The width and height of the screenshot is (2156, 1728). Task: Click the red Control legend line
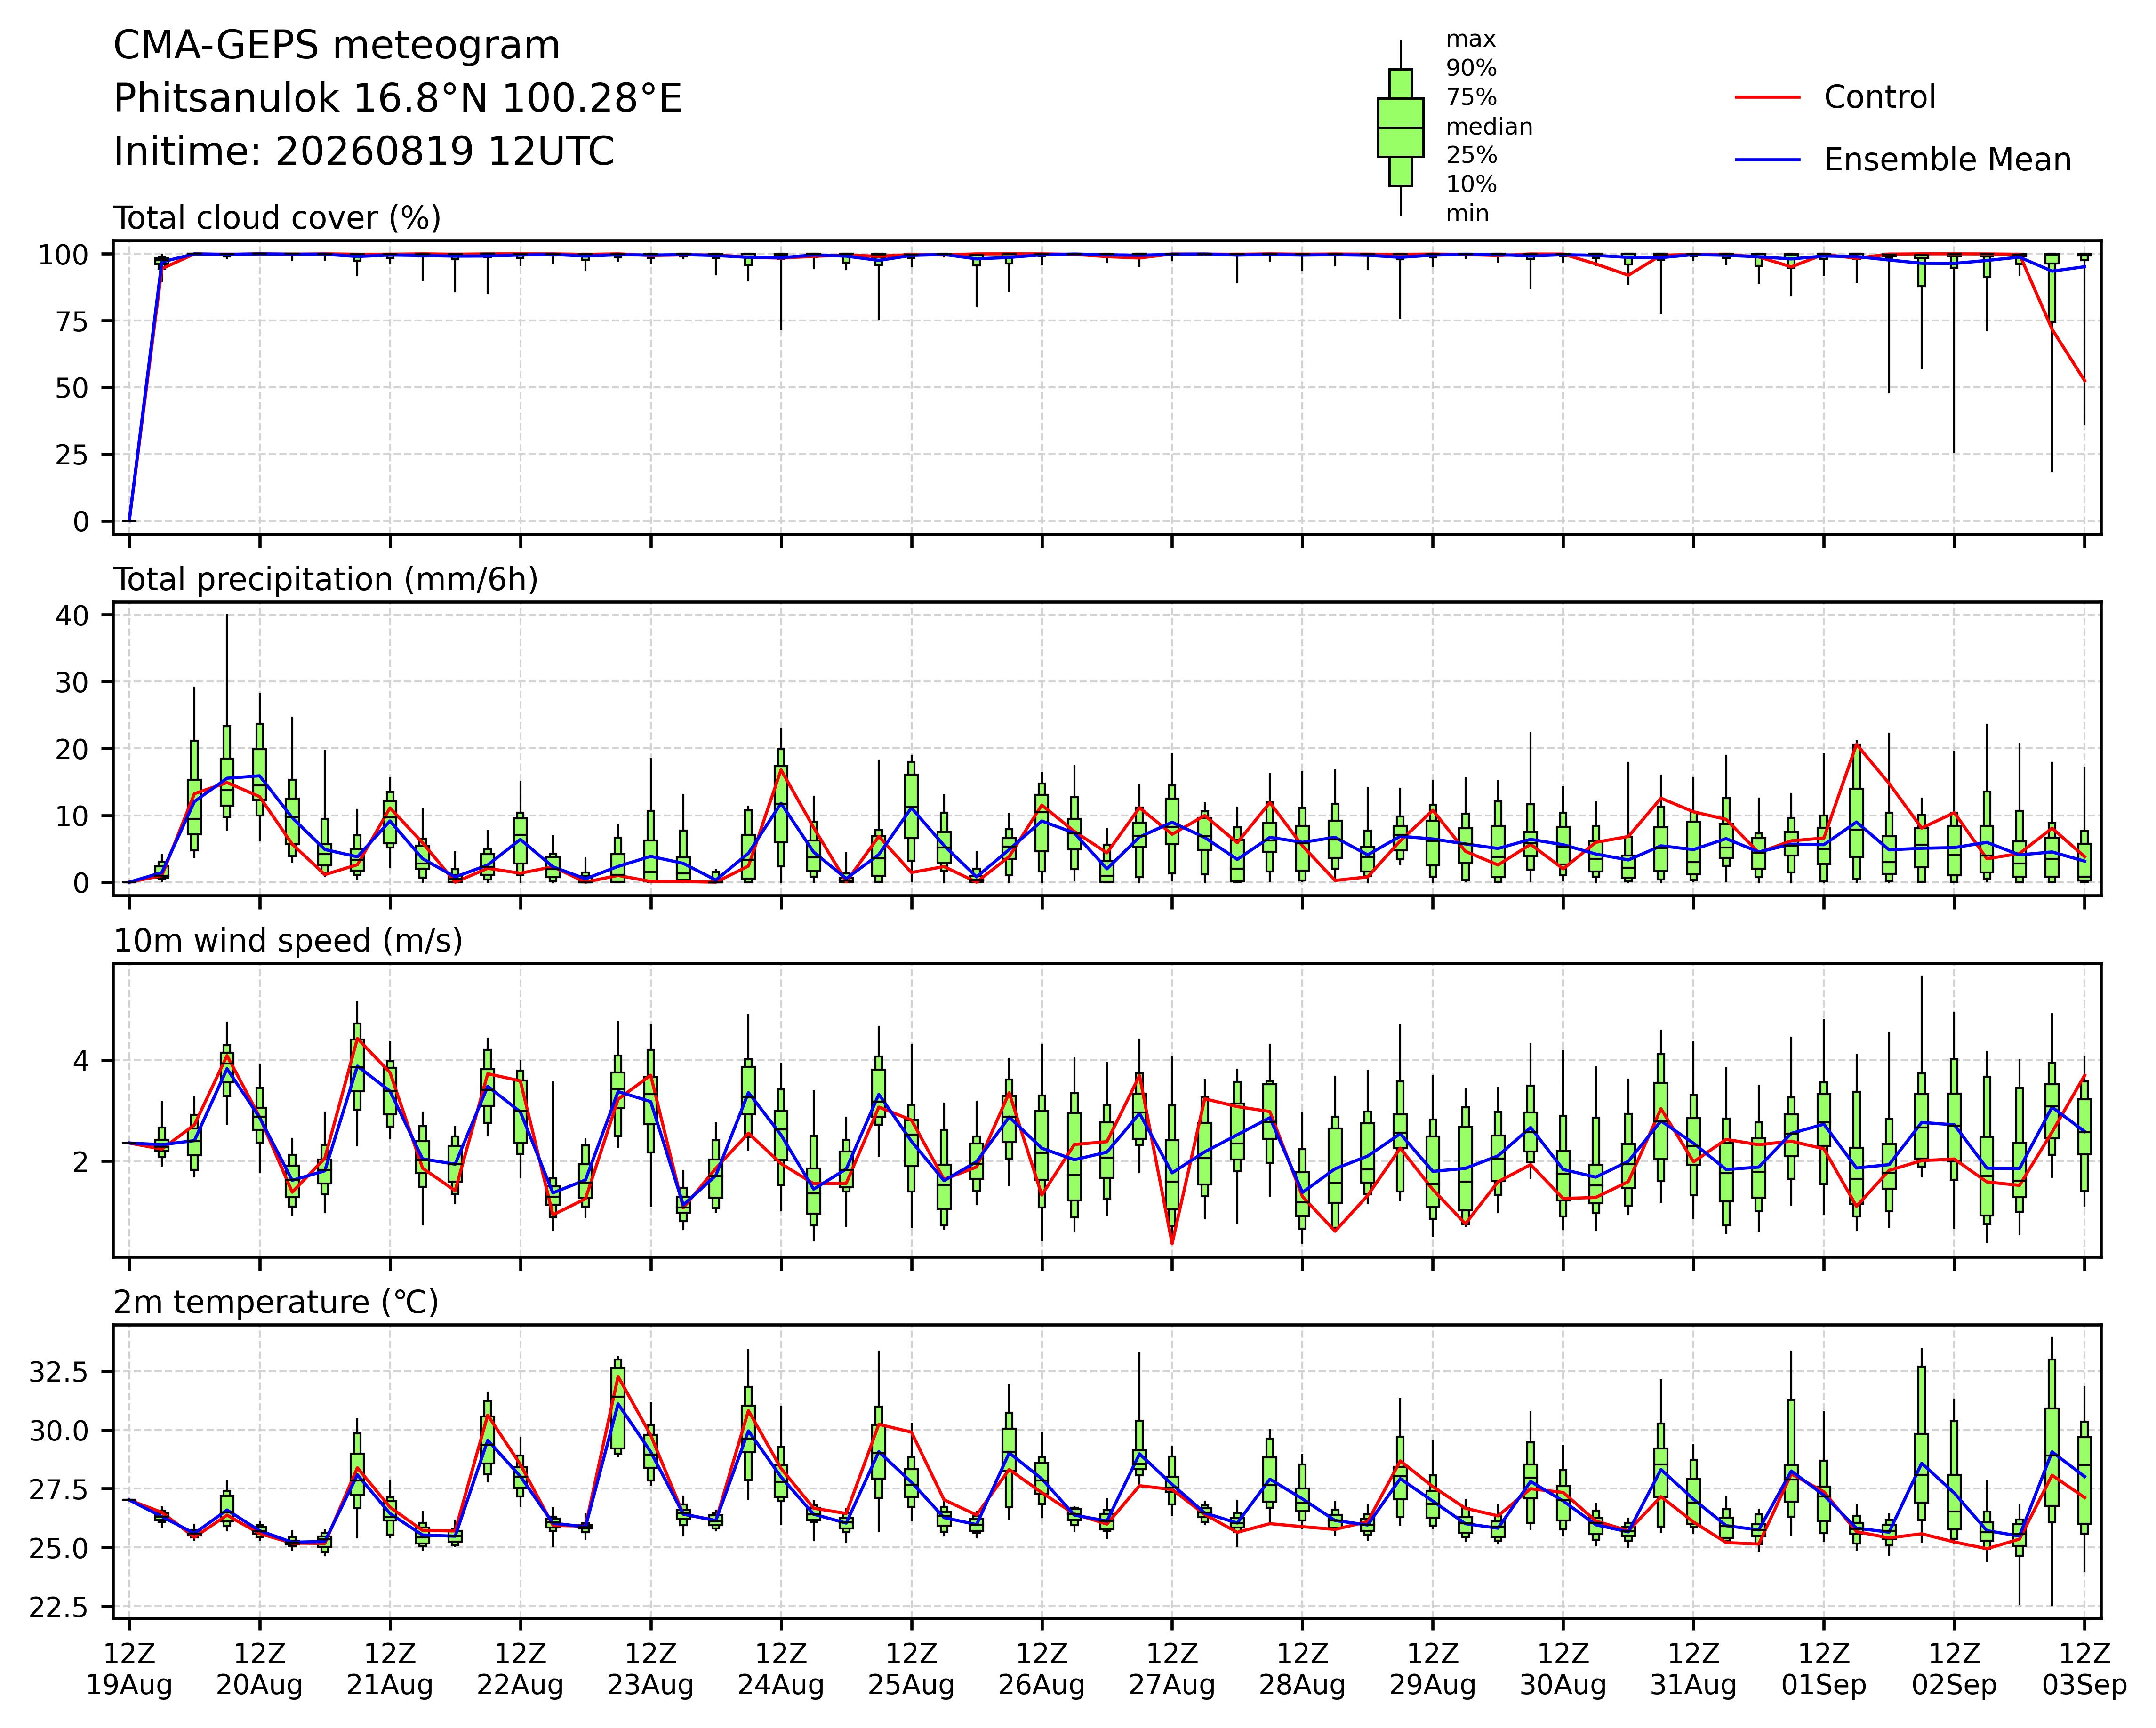click(1767, 98)
